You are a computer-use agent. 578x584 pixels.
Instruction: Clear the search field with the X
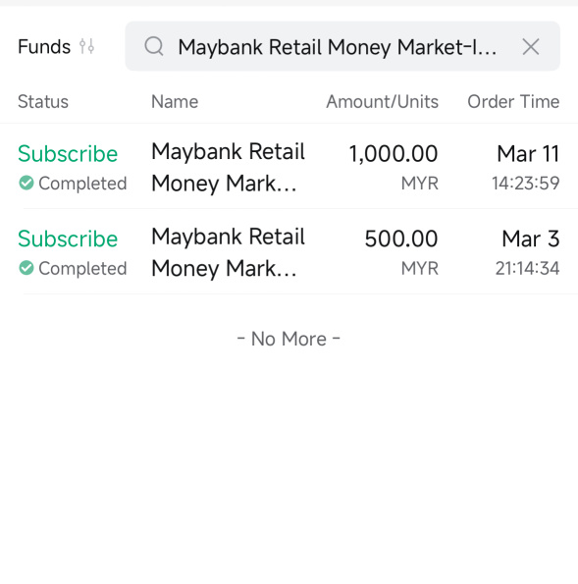[531, 47]
